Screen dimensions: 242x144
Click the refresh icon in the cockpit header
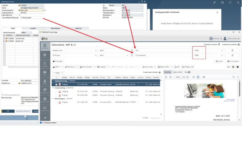click(x=230, y=3)
